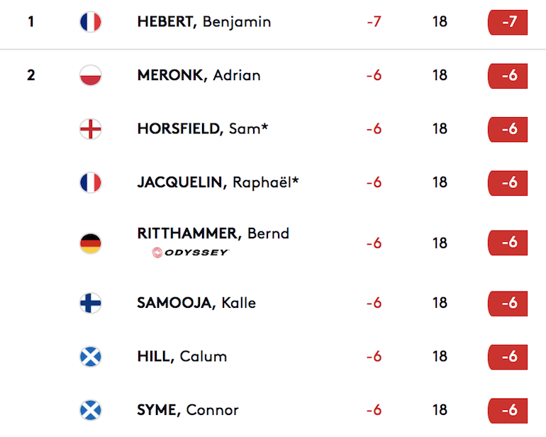Image resolution: width=546 pixels, height=437 pixels.
Task: Click the German flag beside Ritthammer
Action: (x=91, y=243)
